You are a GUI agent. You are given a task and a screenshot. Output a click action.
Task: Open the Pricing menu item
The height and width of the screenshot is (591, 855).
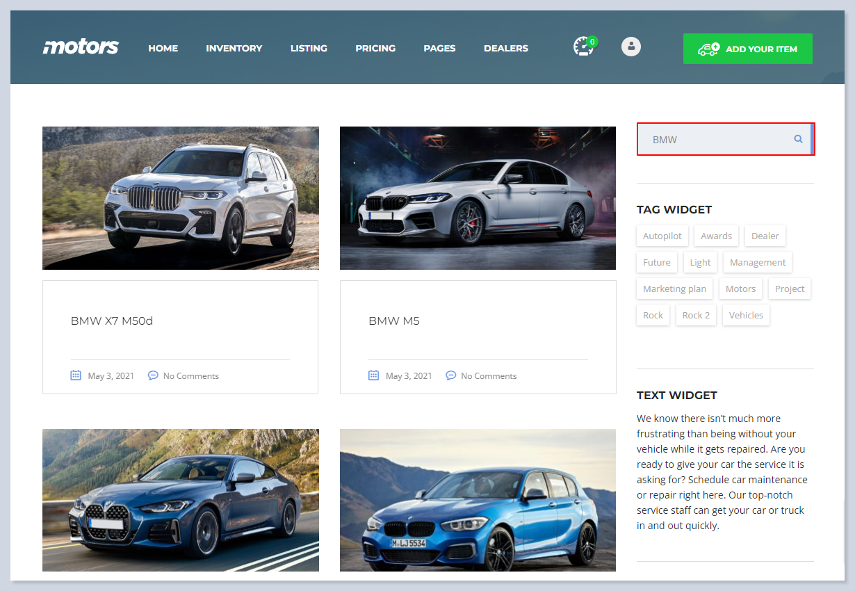(x=375, y=48)
